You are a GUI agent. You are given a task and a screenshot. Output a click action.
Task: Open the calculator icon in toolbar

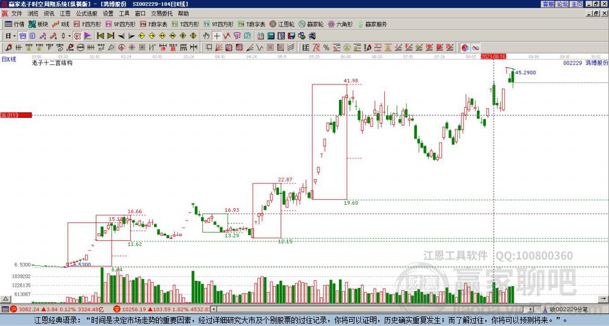[x=271, y=36]
